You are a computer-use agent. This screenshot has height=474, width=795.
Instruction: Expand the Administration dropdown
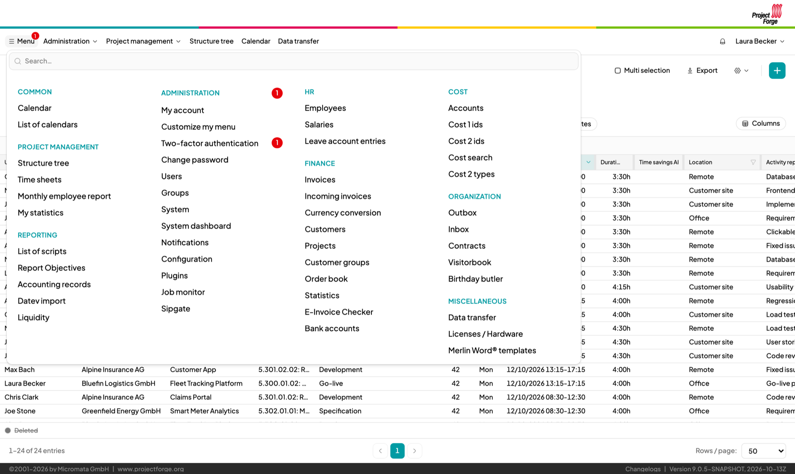[x=70, y=41]
